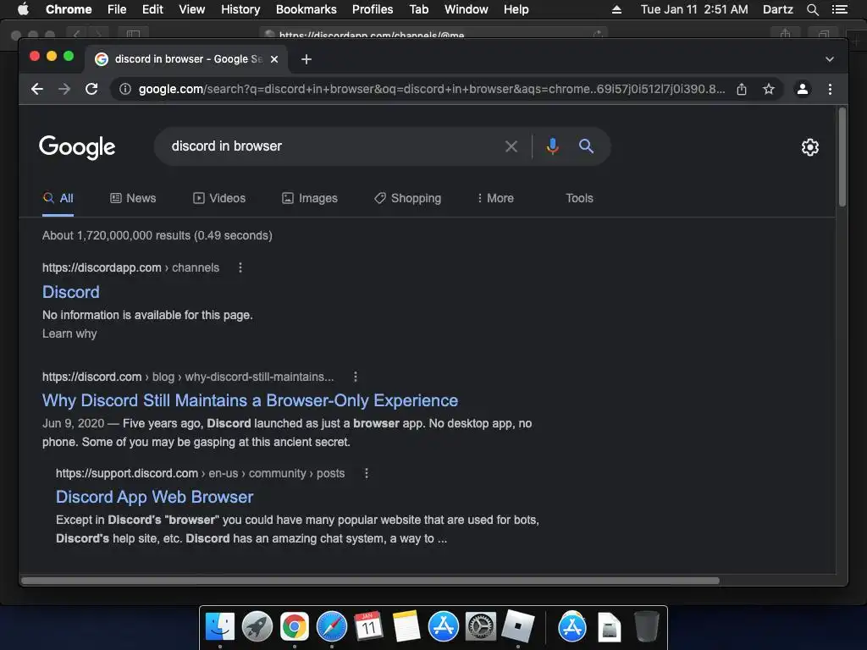Viewport: 867px width, 650px height.
Task: Open options for the discordapp.com result
Action: pos(240,267)
